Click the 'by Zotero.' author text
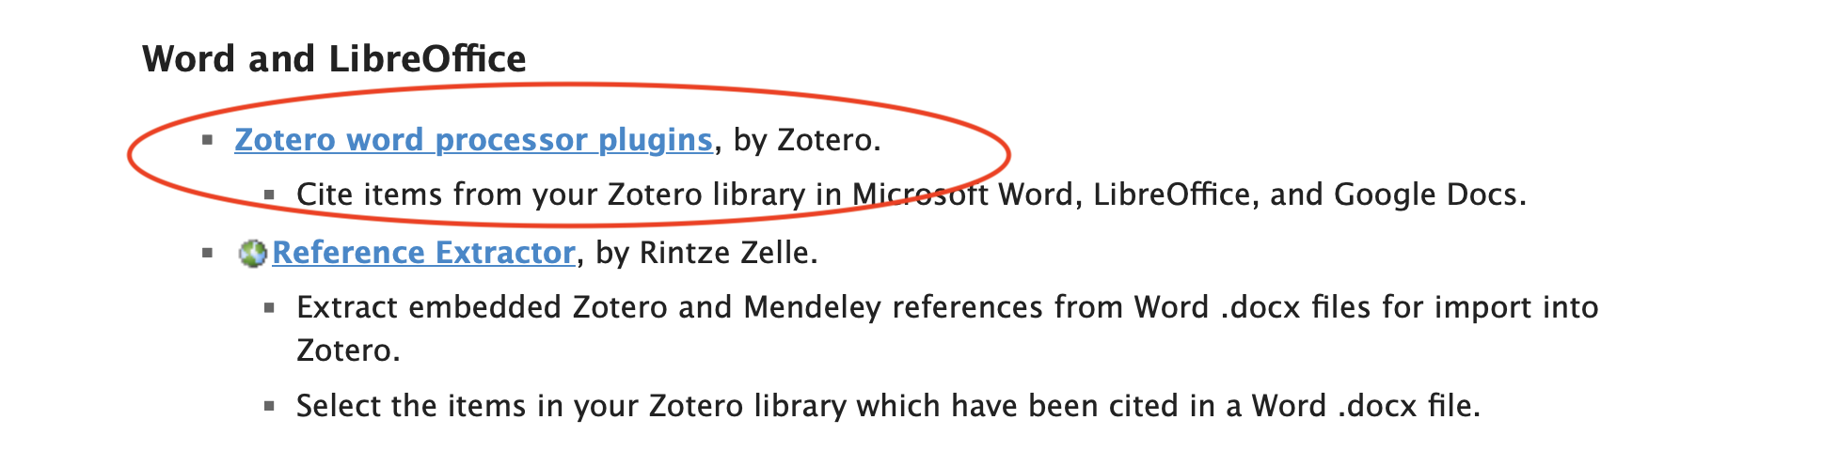This screenshot has height=451, width=1823. pyautogui.click(x=807, y=140)
